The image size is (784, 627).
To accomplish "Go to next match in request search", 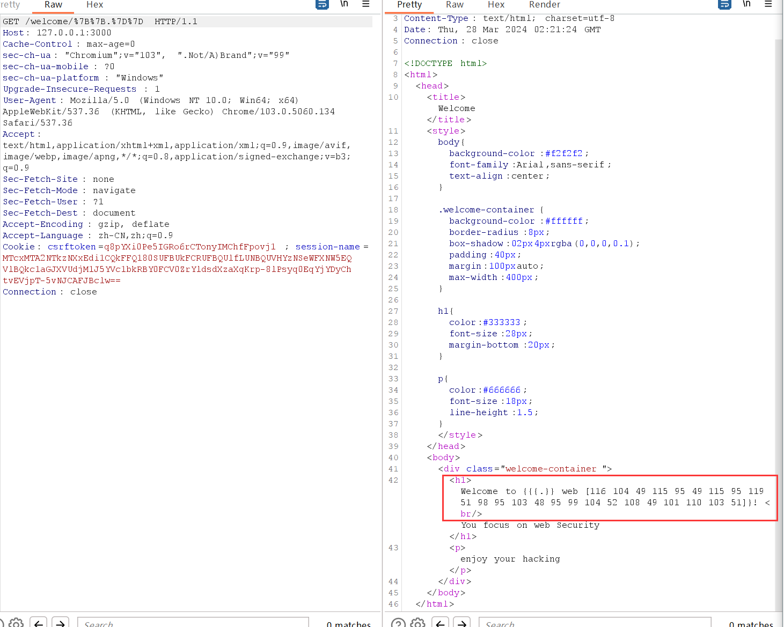I will [x=61, y=623].
